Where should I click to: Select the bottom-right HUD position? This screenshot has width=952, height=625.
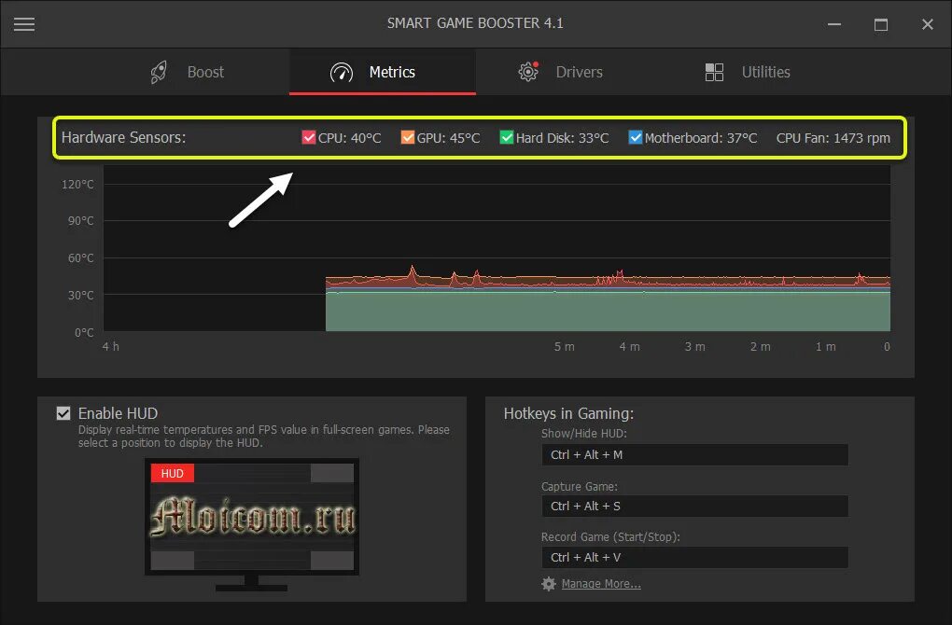pyautogui.click(x=332, y=560)
